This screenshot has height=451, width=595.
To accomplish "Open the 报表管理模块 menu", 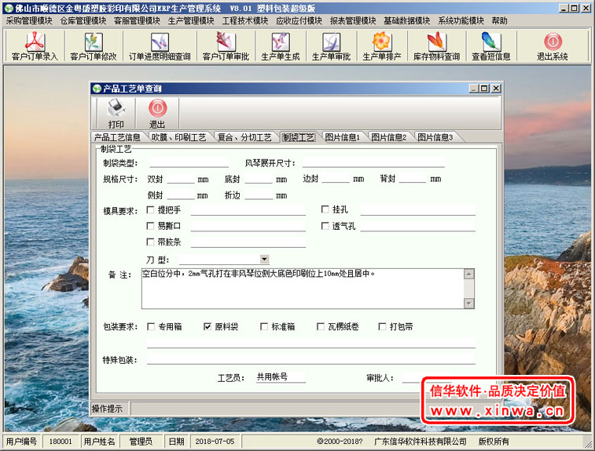I will tap(352, 20).
